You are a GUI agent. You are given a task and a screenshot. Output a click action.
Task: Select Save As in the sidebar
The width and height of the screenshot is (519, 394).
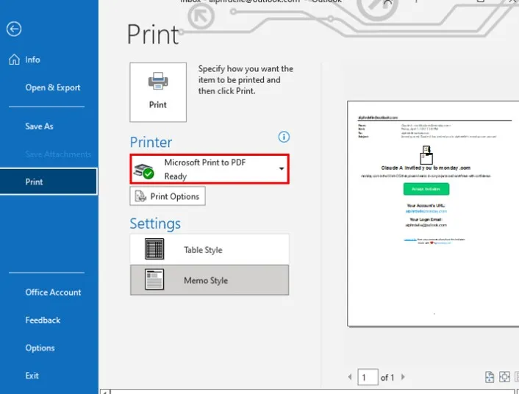(x=39, y=126)
